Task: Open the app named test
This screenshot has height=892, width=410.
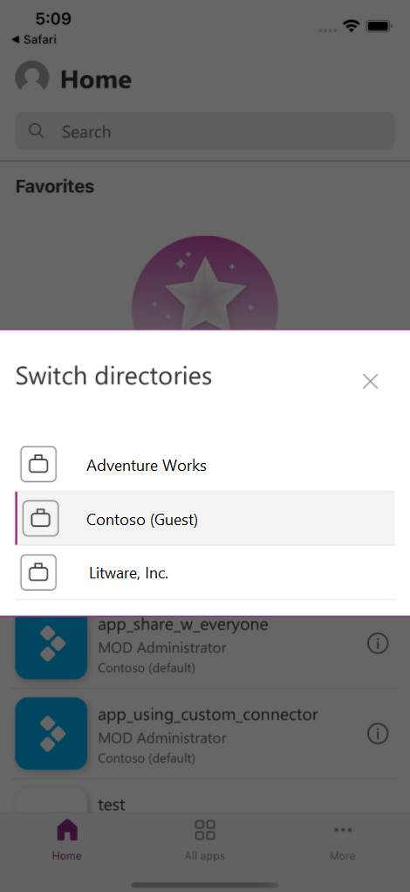Action: [112, 805]
